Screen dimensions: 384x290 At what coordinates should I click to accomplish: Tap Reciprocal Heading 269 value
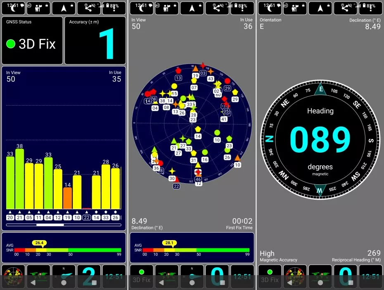pyautogui.click(x=374, y=253)
